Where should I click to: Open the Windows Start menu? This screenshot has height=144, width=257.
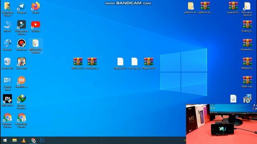pos(5,140)
